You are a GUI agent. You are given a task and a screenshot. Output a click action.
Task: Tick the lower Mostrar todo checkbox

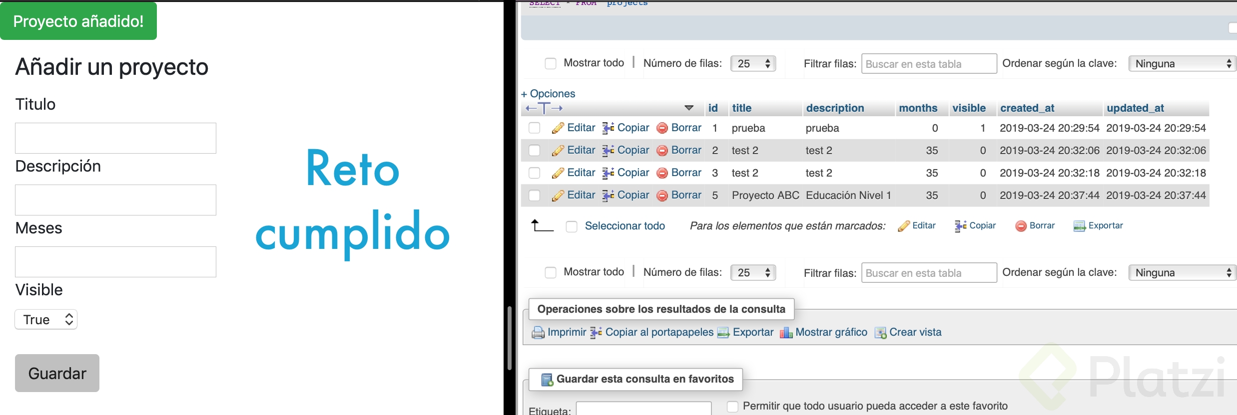point(551,272)
